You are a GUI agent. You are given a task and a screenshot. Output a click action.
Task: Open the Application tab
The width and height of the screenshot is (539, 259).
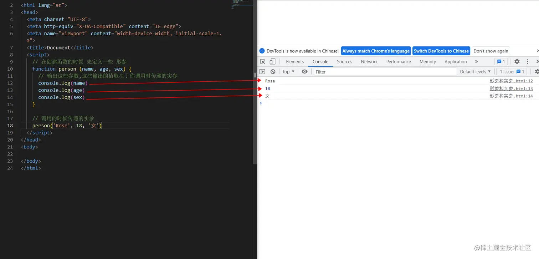tap(456, 62)
